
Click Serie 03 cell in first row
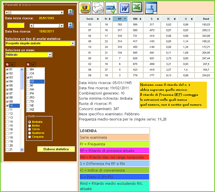tap(90, 24)
